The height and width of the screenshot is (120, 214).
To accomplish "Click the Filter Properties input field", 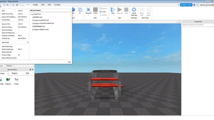I will coord(198,25).
